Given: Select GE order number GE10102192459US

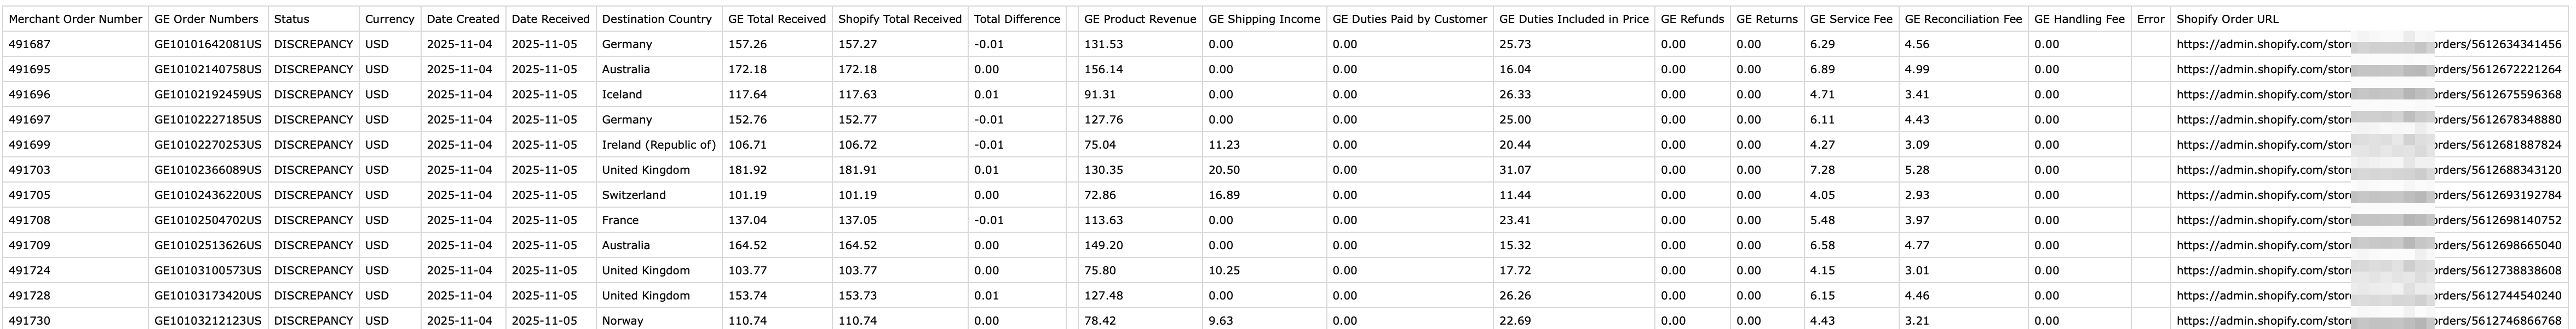Looking at the screenshot, I should tap(208, 95).
